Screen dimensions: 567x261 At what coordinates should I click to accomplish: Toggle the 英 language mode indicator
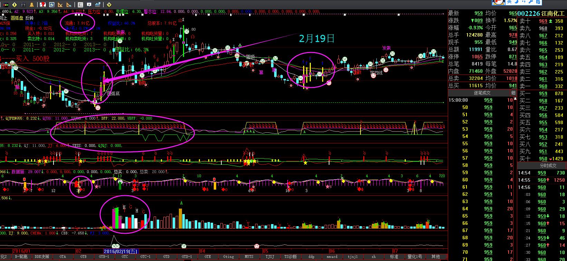[x=509, y=2]
